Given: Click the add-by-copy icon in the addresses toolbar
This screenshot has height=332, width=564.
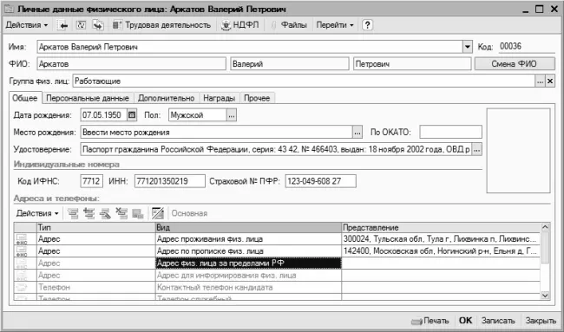Looking at the screenshot, I should tap(89, 213).
